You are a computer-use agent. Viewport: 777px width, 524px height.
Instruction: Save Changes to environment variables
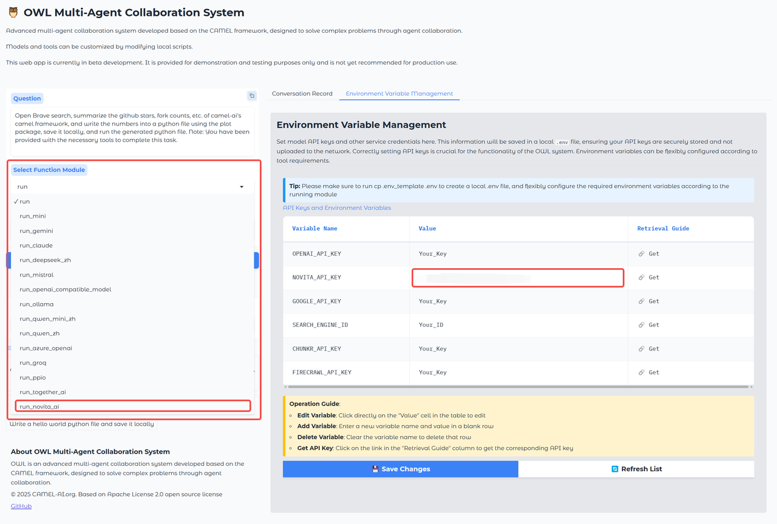401,469
